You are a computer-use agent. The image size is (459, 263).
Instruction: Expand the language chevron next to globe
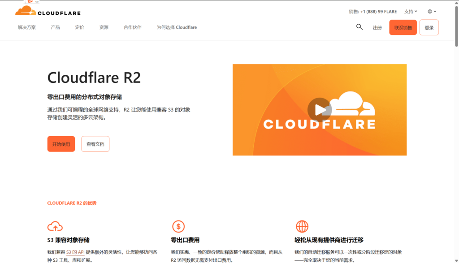[x=435, y=12]
